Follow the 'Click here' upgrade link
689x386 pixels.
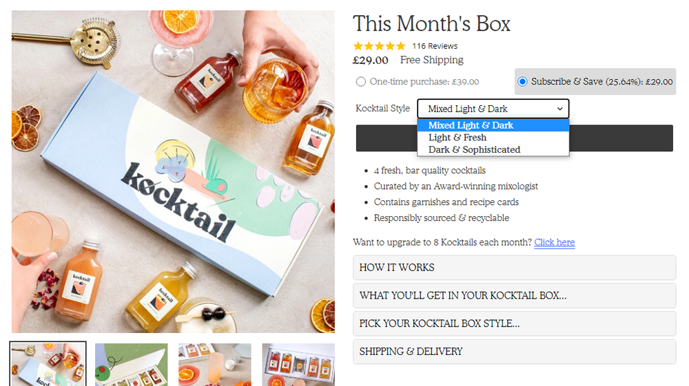coord(555,242)
